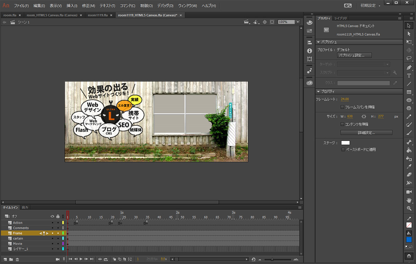Click the Center Stage icon

(265, 22)
